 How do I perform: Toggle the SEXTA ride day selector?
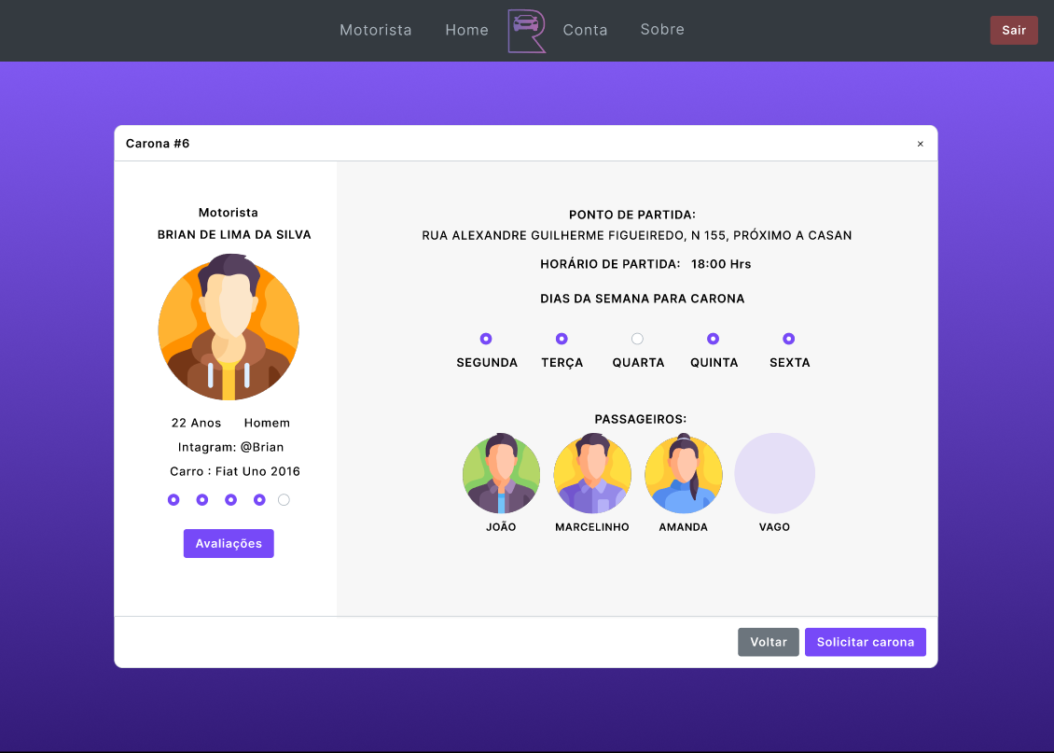[789, 339]
